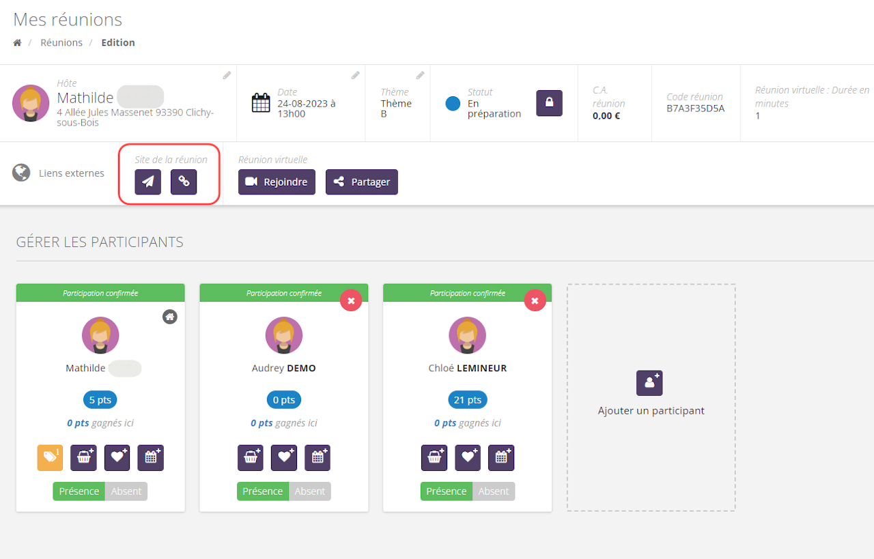Edit the host using pencil icon
874x559 pixels.
tap(227, 75)
